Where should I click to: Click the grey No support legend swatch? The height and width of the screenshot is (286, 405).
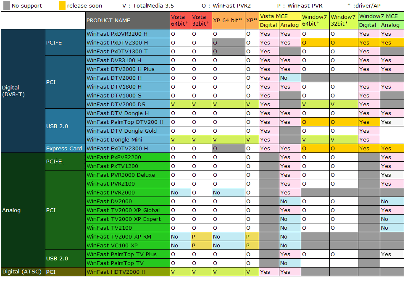click(x=7, y=5)
